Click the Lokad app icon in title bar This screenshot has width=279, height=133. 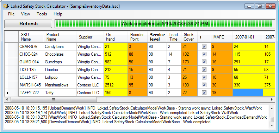pyautogui.click(x=6, y=6)
